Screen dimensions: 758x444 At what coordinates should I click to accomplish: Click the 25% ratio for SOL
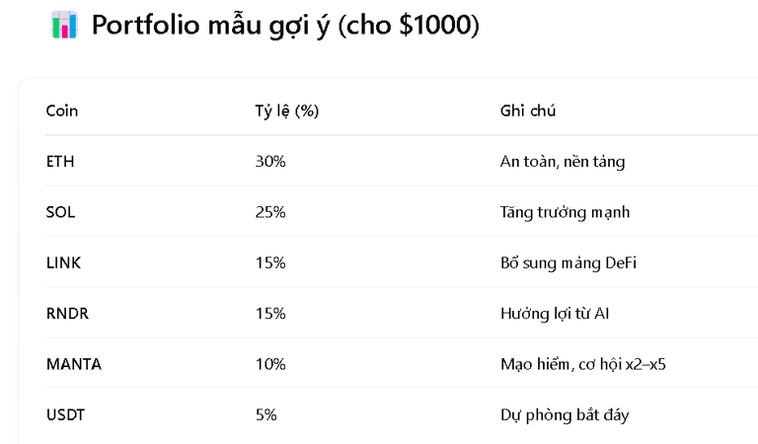tap(270, 212)
